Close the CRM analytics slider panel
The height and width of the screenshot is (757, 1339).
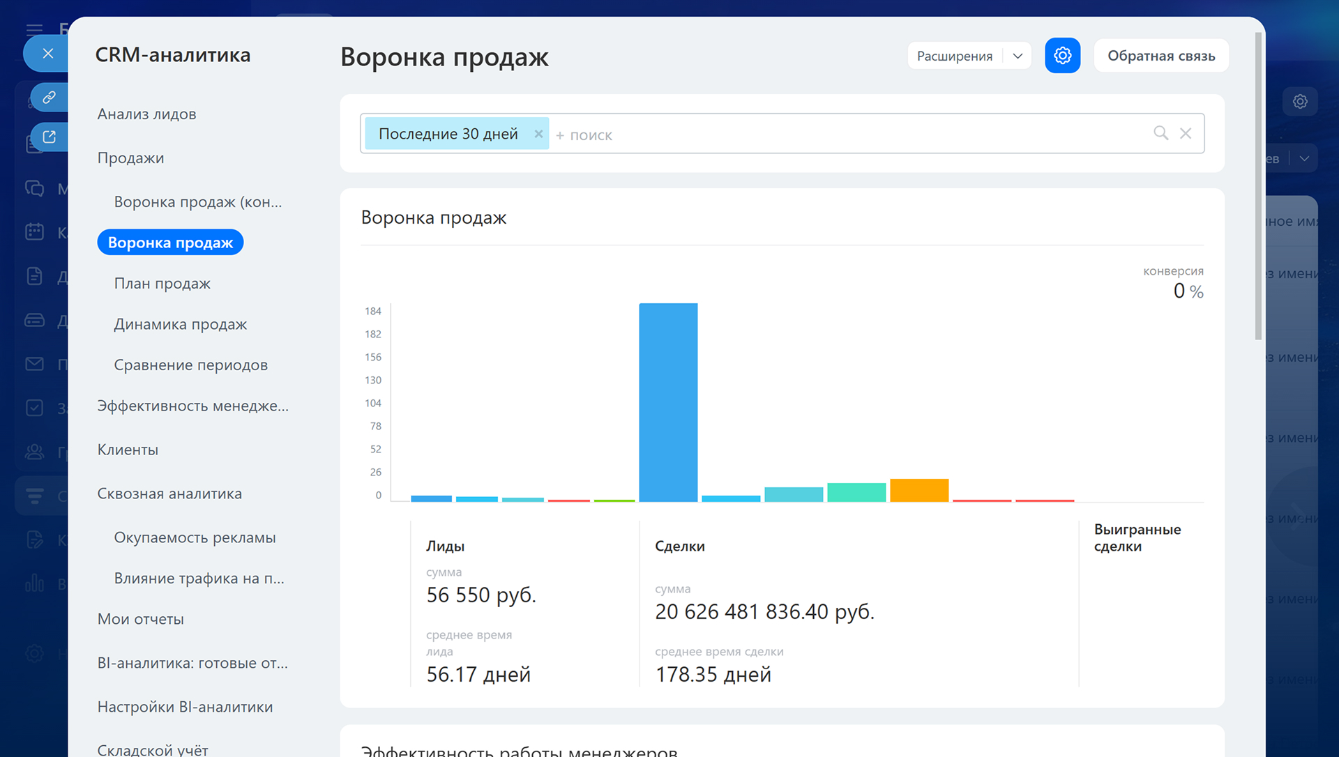(x=47, y=54)
